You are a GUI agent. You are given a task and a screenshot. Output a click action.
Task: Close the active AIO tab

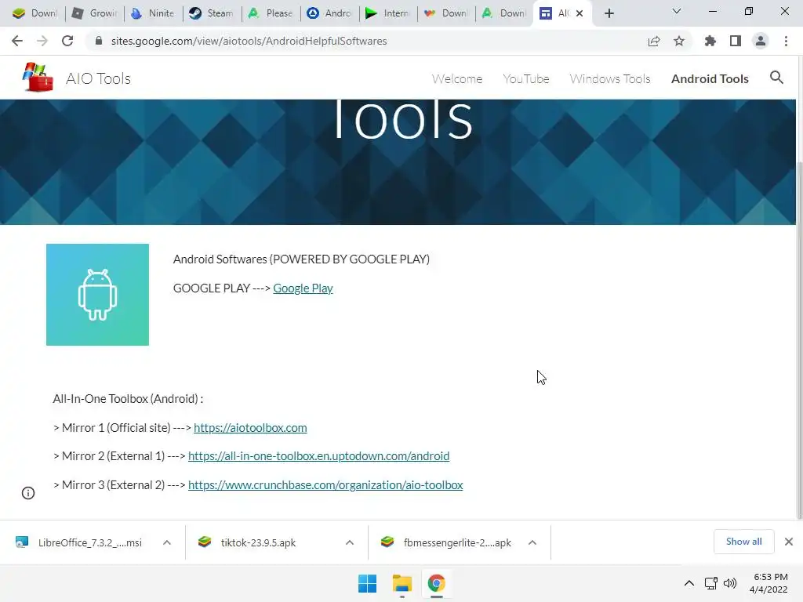[580, 13]
